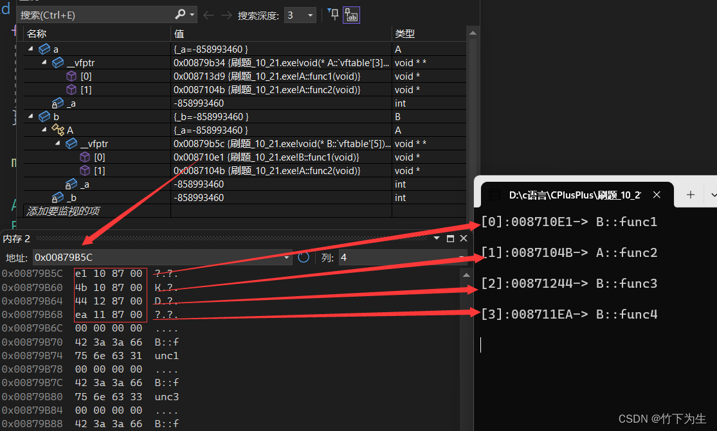The width and height of the screenshot is (717, 431).
Task: Select console line [3]:008711EA-> B::func4
Action: [569, 314]
